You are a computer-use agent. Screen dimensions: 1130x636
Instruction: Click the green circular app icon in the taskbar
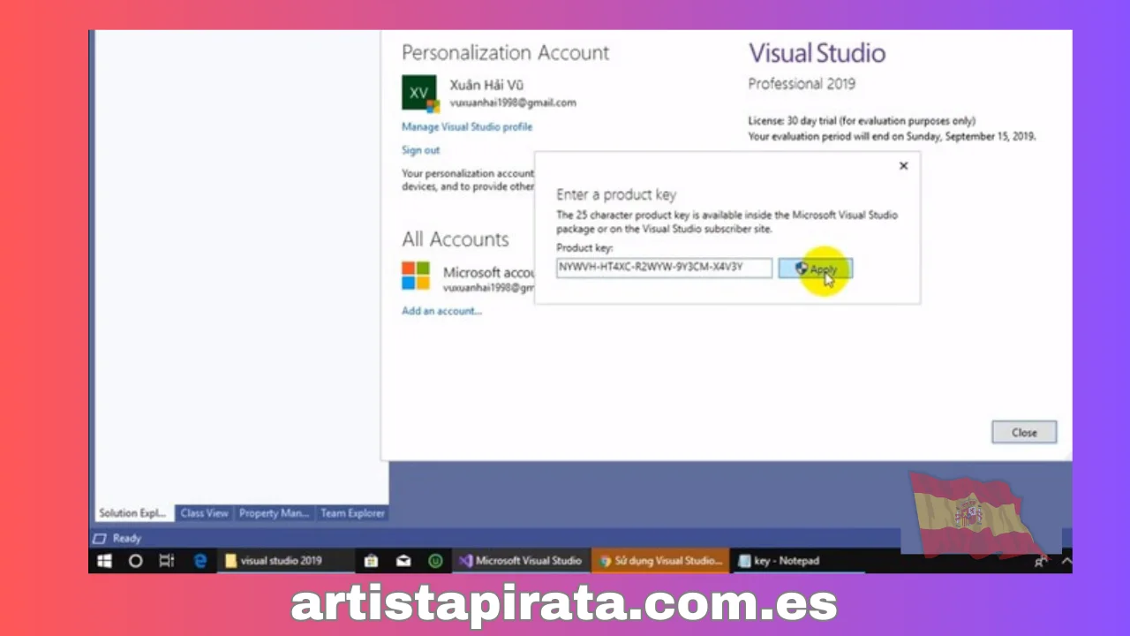pyautogui.click(x=435, y=561)
